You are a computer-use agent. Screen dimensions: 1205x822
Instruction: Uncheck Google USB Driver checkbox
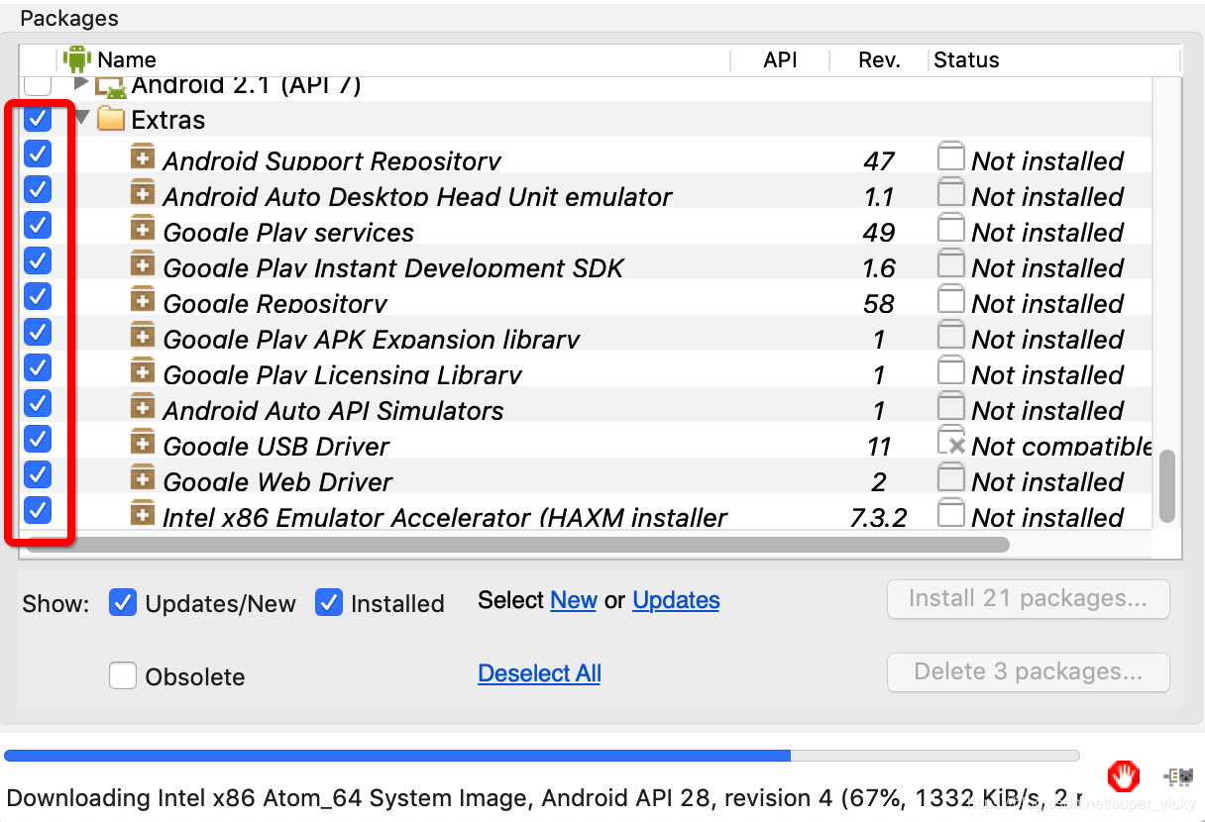pyautogui.click(x=38, y=439)
